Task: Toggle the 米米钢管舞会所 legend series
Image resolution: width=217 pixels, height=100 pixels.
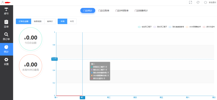Action: (x=193, y=27)
